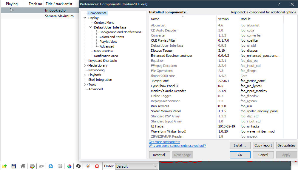Expand the Media Library tree node
298x170 pixels.
[85, 65]
